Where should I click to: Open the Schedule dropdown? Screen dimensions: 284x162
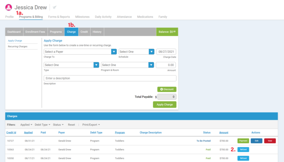click(x=136, y=52)
